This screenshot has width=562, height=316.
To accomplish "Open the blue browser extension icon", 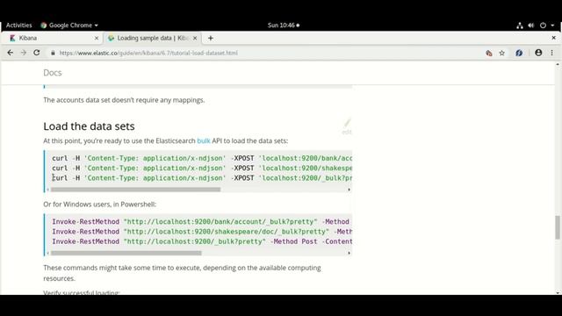I will pos(519,53).
